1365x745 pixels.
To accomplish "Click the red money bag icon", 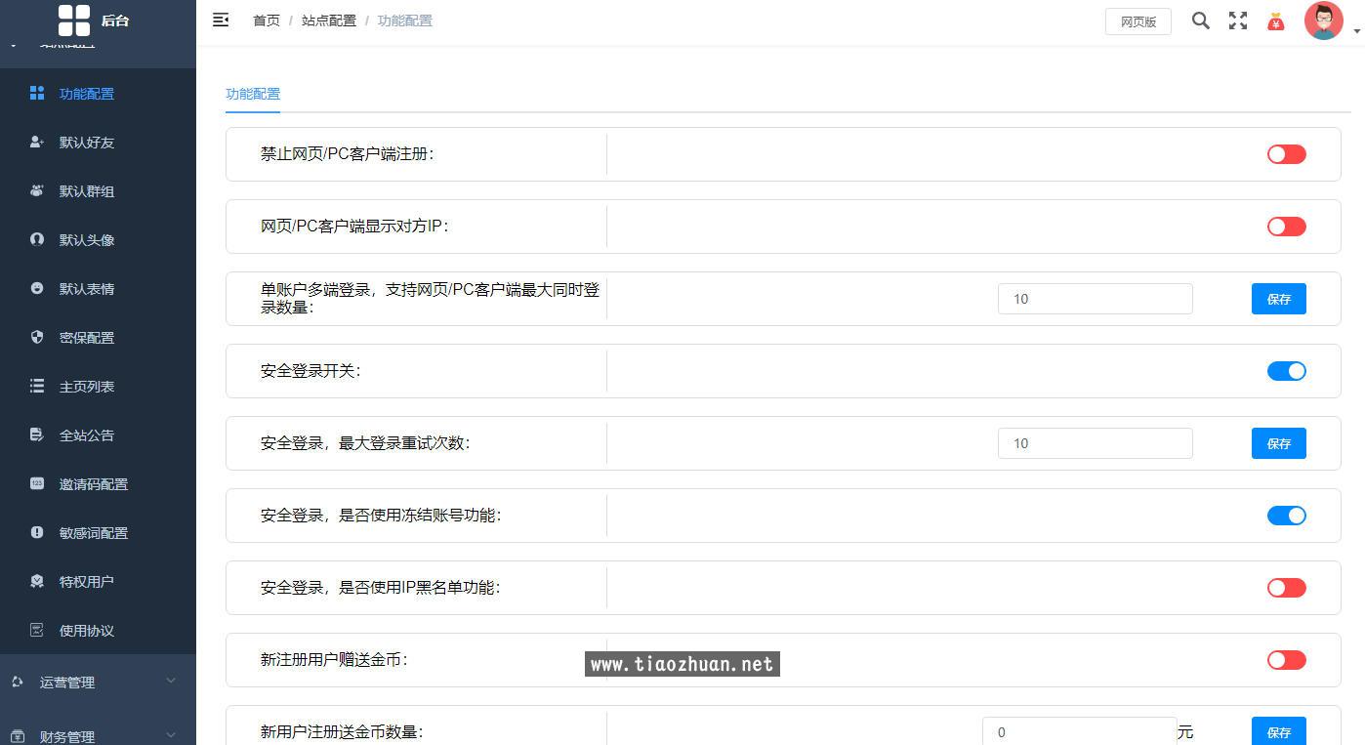I will click(1277, 20).
